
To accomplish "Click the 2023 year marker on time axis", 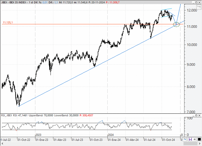I will tap(38, 135).
